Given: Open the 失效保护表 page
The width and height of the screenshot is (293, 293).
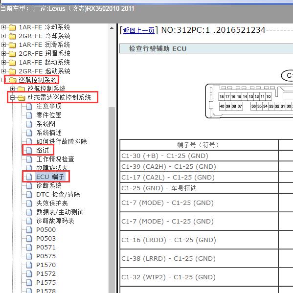Looking at the screenshot, I should click(52, 203).
